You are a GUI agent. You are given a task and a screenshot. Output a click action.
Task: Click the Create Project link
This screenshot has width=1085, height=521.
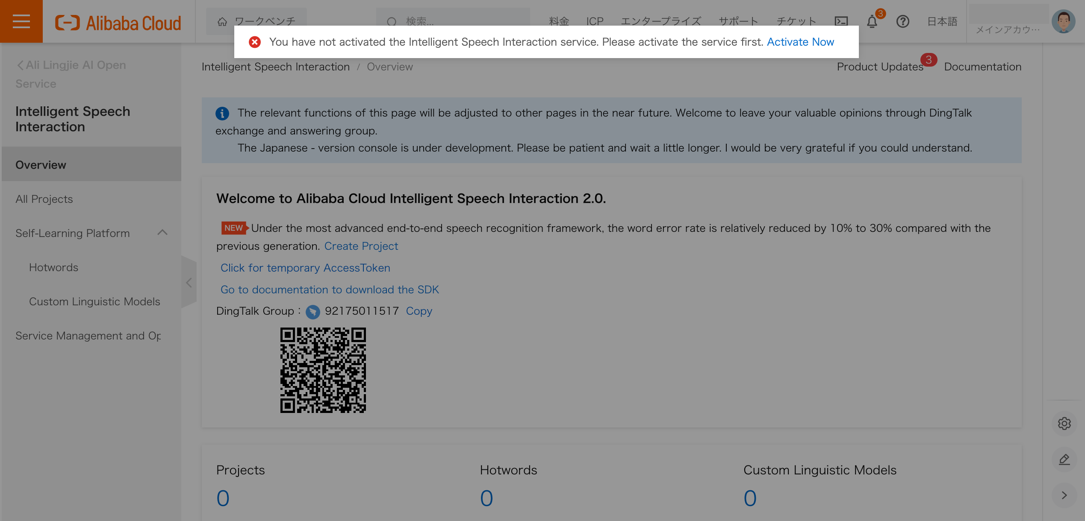pos(361,246)
